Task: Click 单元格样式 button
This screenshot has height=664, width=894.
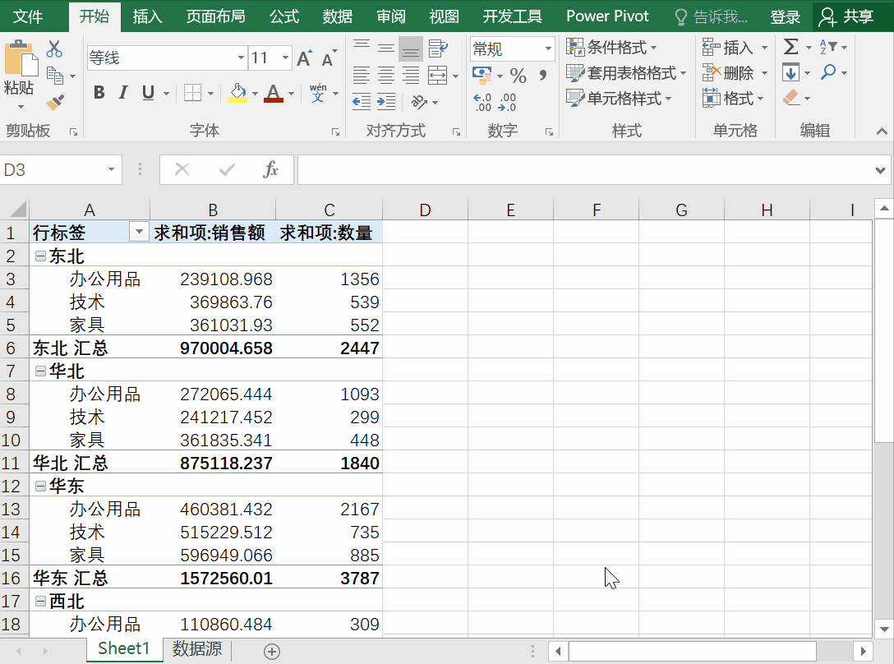Action: coord(619,98)
